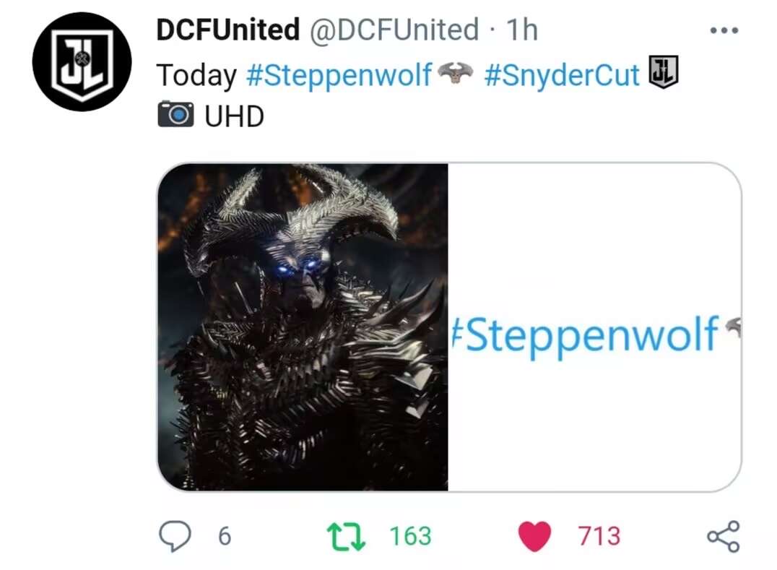
Task: Click the UHD tweet text
Action: (235, 116)
